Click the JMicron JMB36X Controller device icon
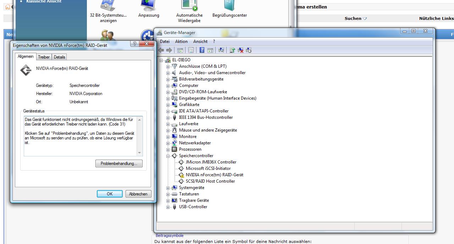Viewport: 454px width, 244px height. pos(181,162)
